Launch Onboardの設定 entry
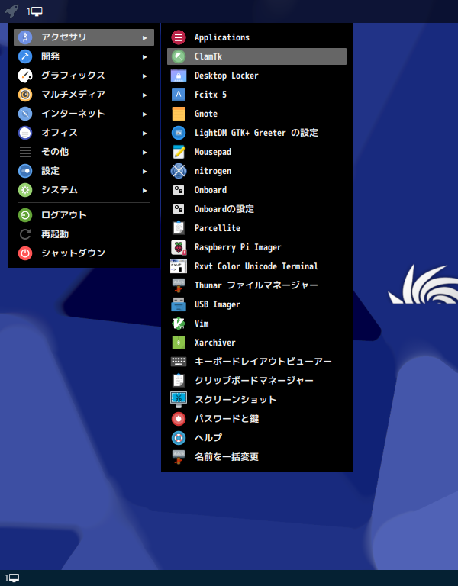 pyautogui.click(x=256, y=209)
